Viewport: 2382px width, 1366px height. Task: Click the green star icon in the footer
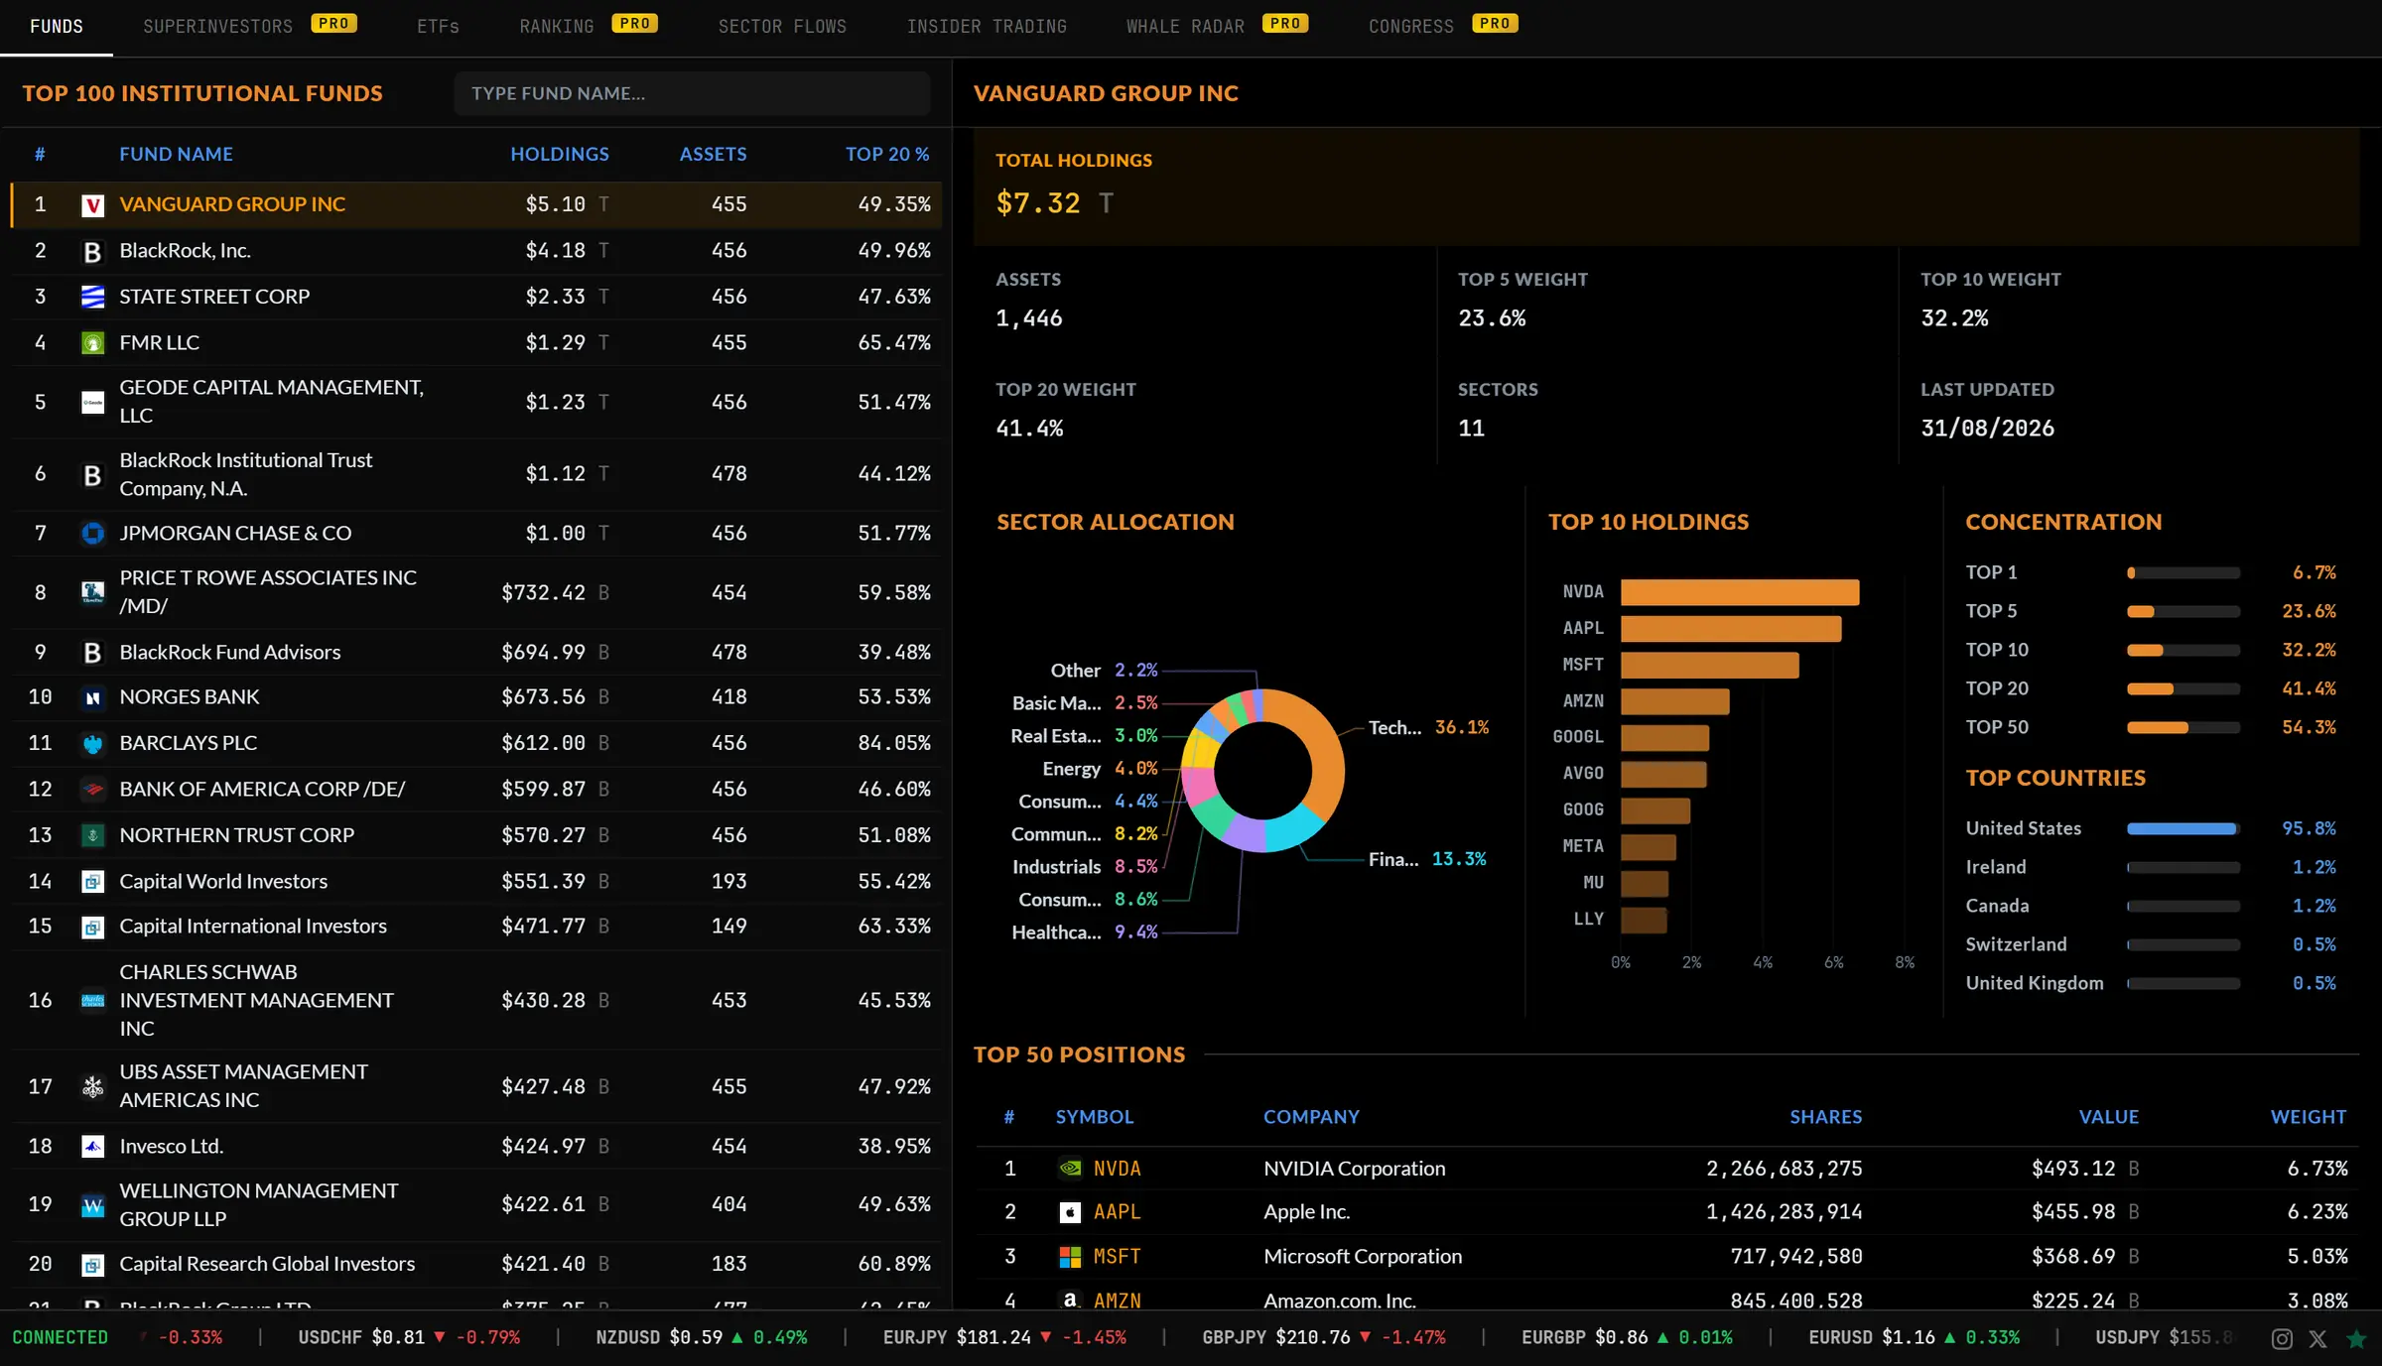[2356, 1338]
